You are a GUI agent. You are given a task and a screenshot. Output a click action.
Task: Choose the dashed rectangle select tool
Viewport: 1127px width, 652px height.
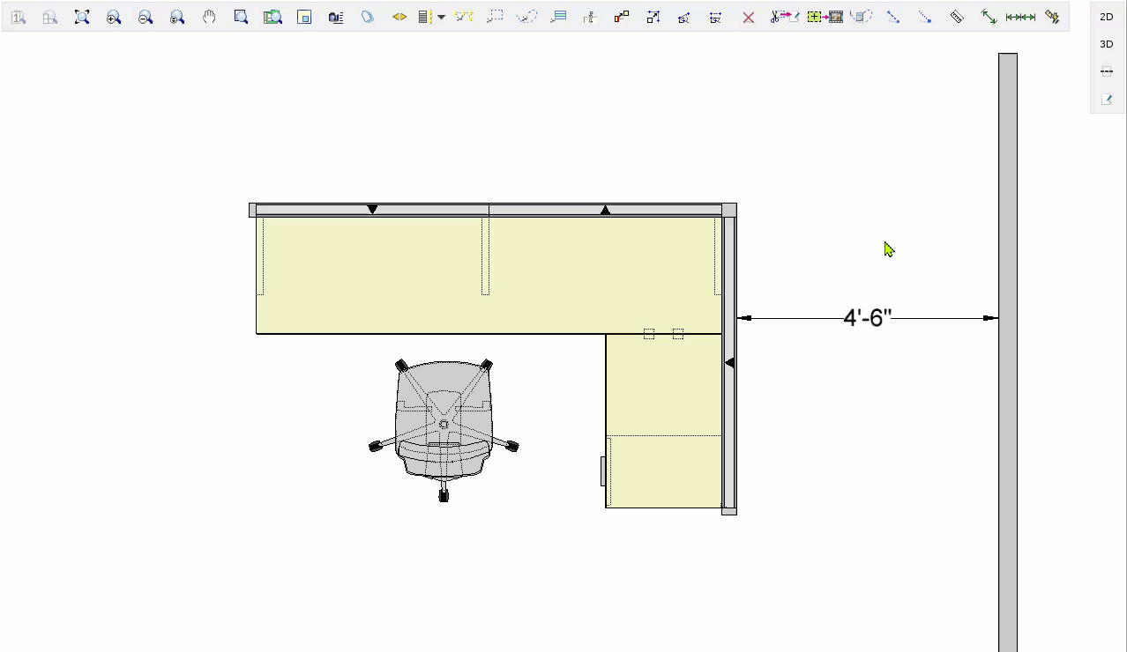tap(496, 17)
